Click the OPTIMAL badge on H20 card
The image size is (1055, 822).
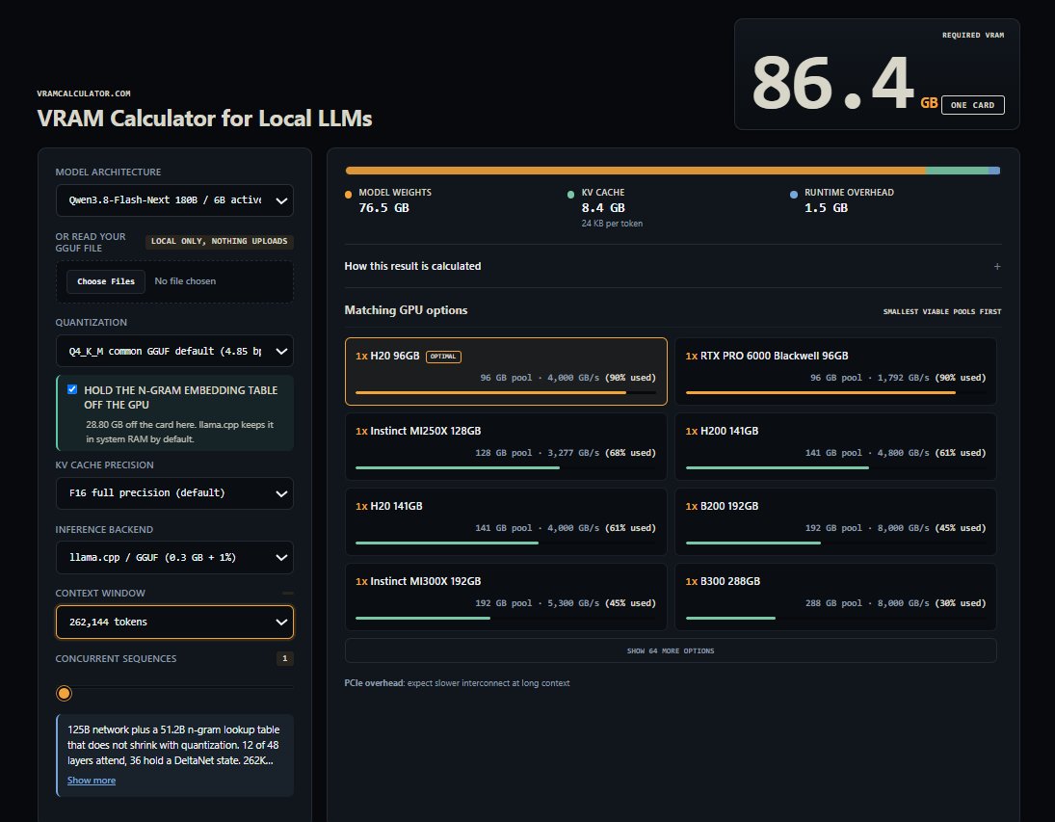[x=443, y=357]
